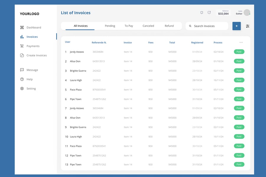Open Invoices in the sidebar
Screen dimensions: 266x177
(32, 37)
